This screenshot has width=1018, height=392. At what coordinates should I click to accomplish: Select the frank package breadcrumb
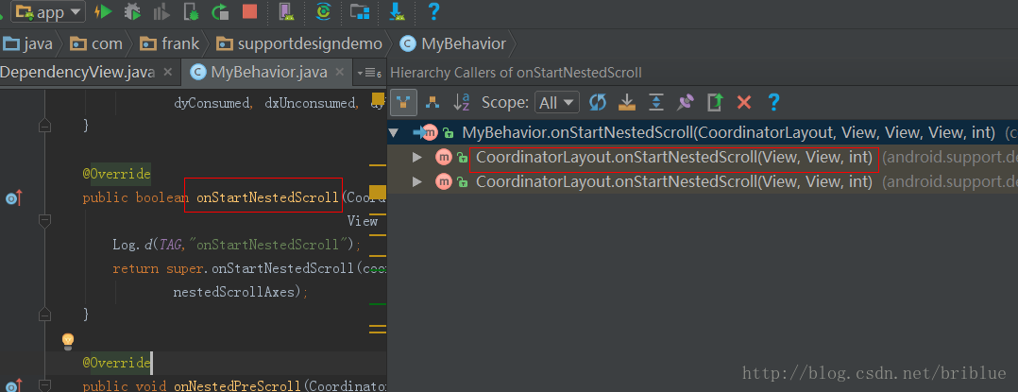click(x=171, y=44)
